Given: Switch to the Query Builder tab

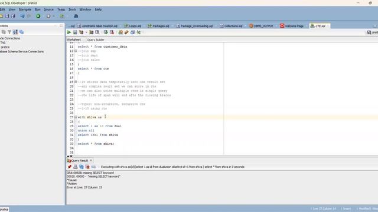Looking at the screenshot, I should pyautogui.click(x=96, y=39).
